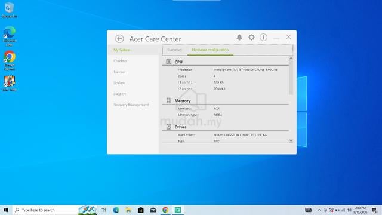The image size is (382, 215).
Task: Open the Recycle Bin desktop icon
Action: pos(10,10)
